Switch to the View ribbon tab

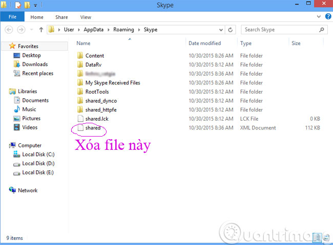(x=86, y=17)
